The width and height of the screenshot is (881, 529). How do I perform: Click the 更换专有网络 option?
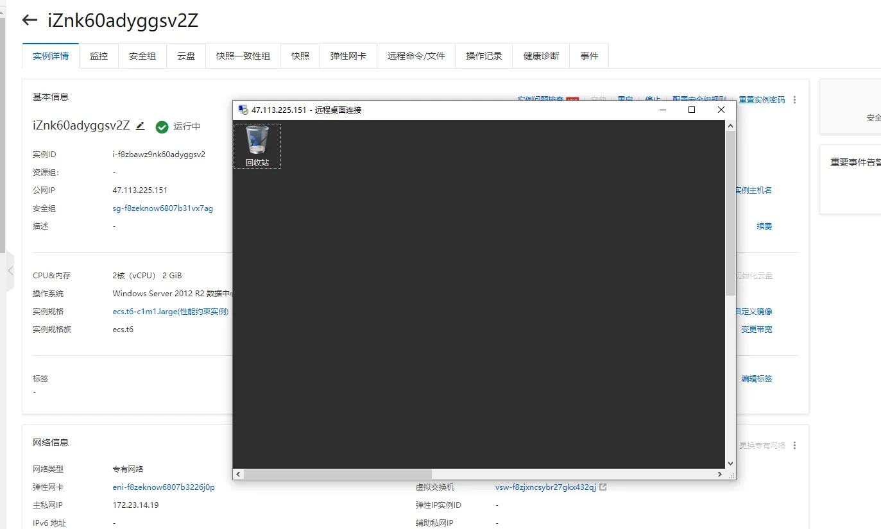coord(762,446)
